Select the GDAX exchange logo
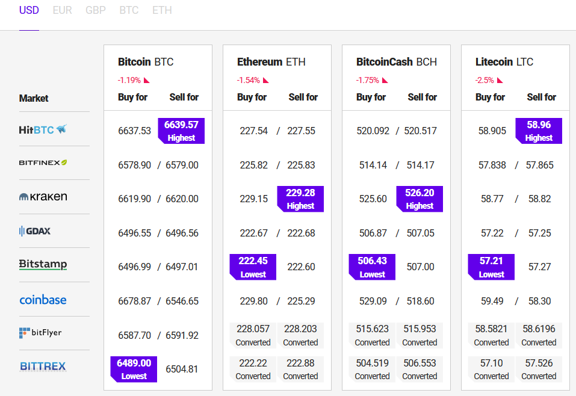 [35, 231]
